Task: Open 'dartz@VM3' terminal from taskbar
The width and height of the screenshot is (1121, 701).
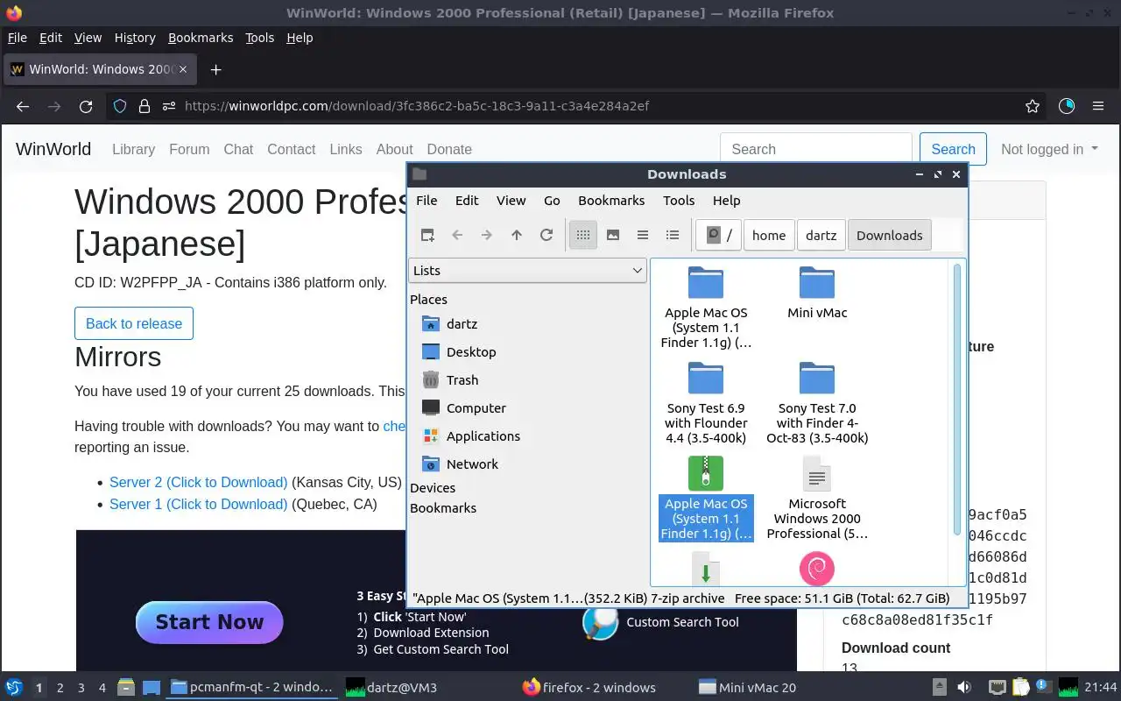Action: click(391, 688)
